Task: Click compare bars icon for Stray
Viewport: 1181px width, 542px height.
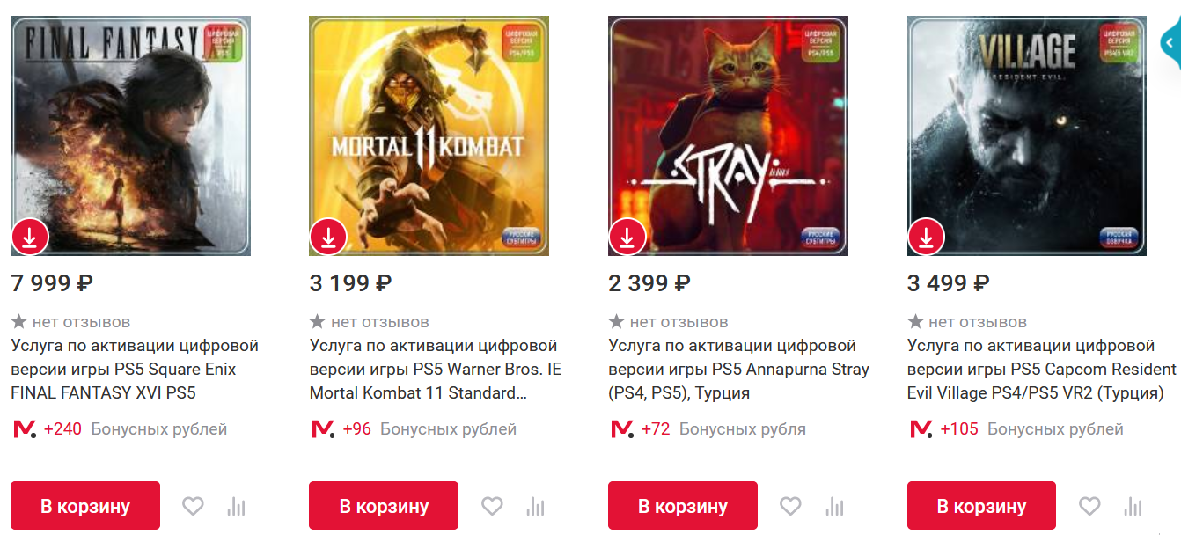Action: point(833,506)
